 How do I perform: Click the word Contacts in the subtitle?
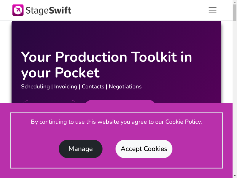click(x=93, y=87)
